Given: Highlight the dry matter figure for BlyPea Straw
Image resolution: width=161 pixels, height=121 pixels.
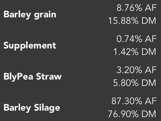Looking at the screenshot, I should (x=135, y=83).
